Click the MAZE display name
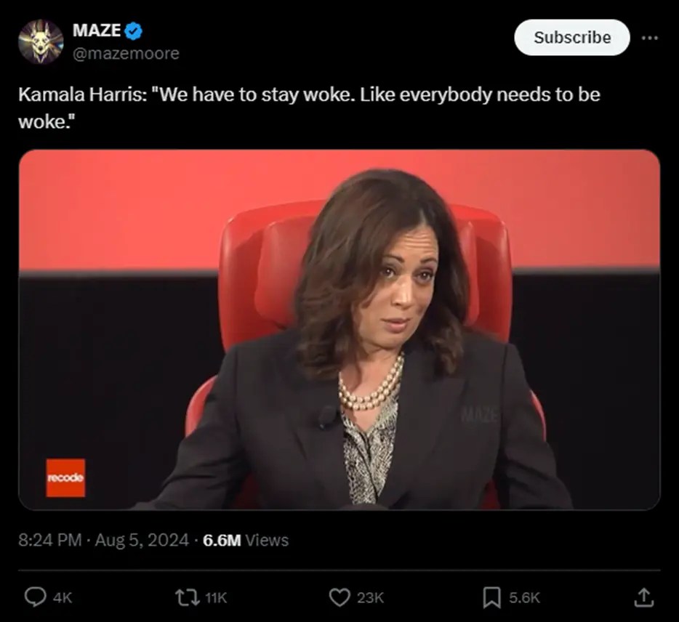The width and height of the screenshot is (679, 622). coord(97,30)
